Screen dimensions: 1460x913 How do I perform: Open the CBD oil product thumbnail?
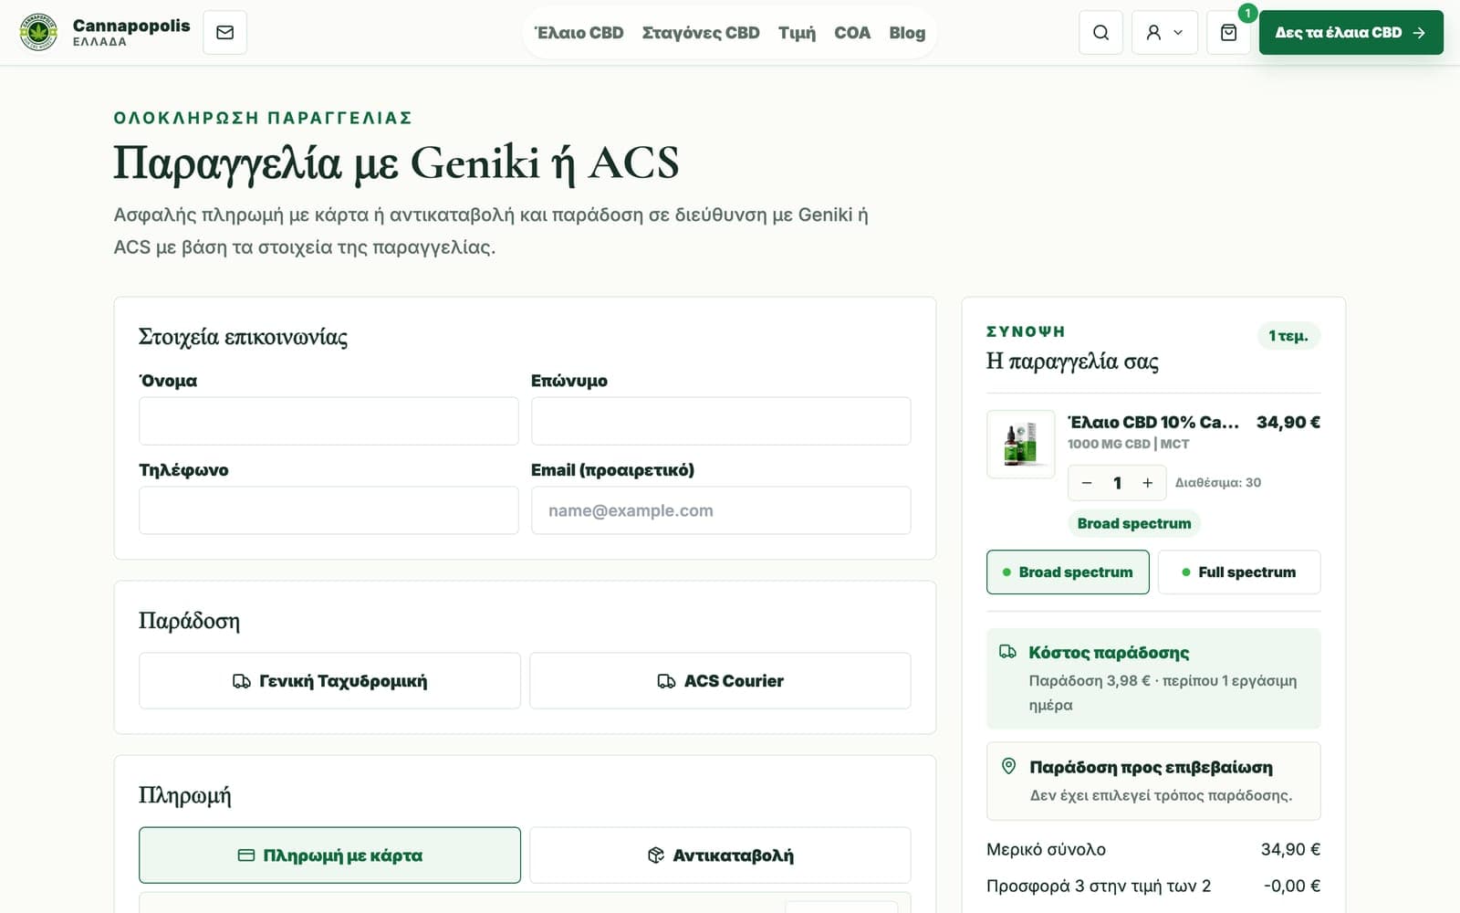(1021, 445)
